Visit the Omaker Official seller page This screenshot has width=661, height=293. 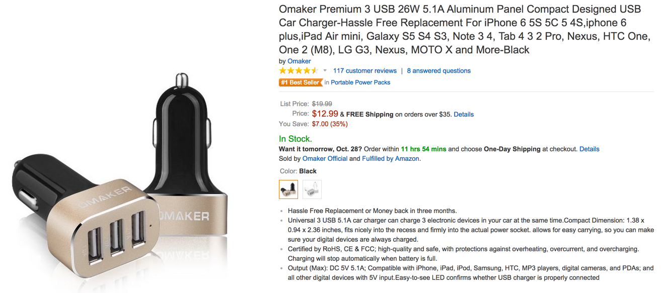[x=325, y=158]
